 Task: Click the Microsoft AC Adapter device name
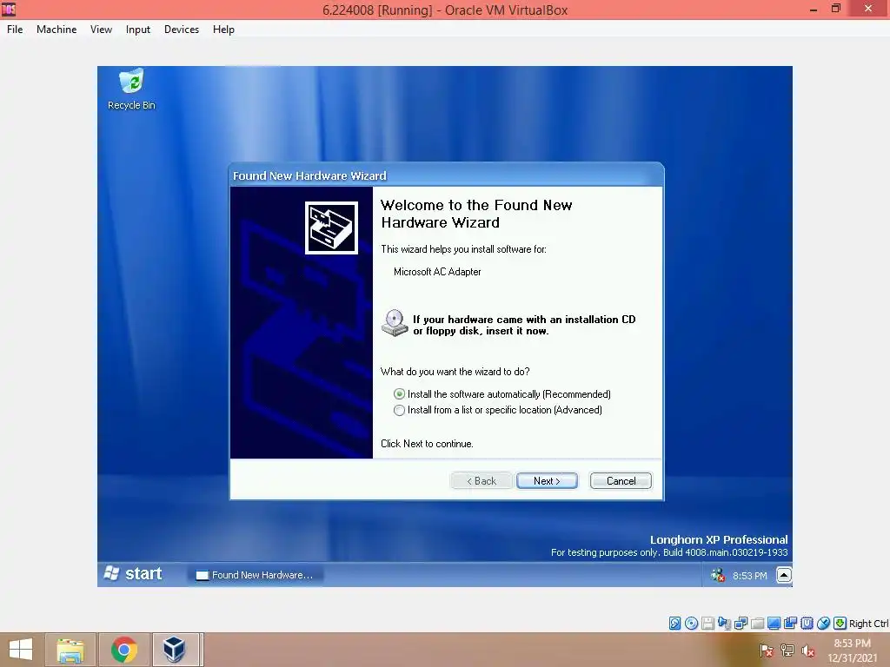coord(438,272)
